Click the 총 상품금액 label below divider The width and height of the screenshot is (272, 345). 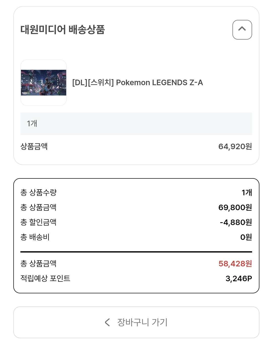[38, 264]
